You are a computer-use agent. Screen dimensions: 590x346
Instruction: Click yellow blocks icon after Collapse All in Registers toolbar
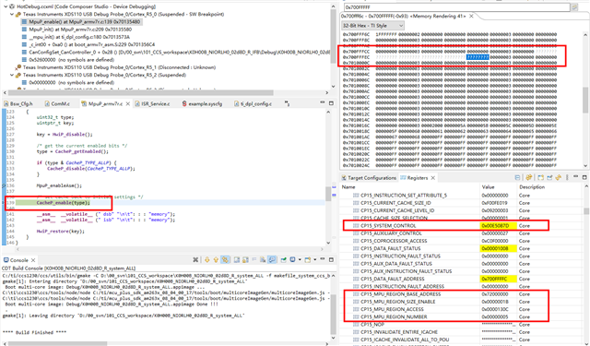point(528,177)
